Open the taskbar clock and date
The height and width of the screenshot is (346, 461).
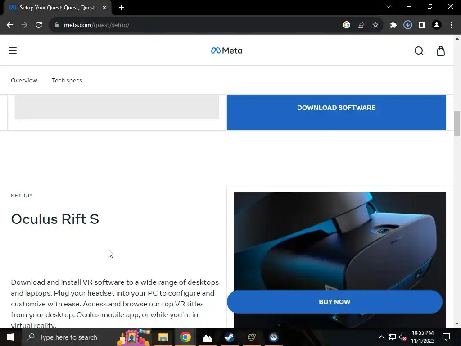(422, 337)
